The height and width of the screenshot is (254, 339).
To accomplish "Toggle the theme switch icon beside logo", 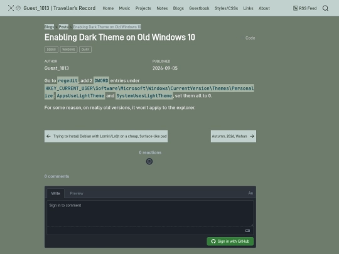I will click(x=18, y=8).
